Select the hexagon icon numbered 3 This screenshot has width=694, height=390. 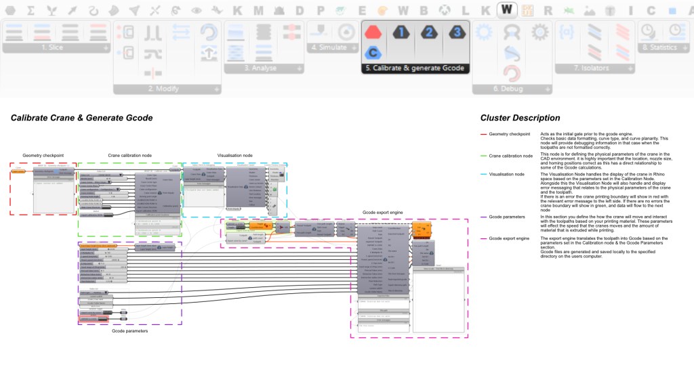(x=457, y=32)
